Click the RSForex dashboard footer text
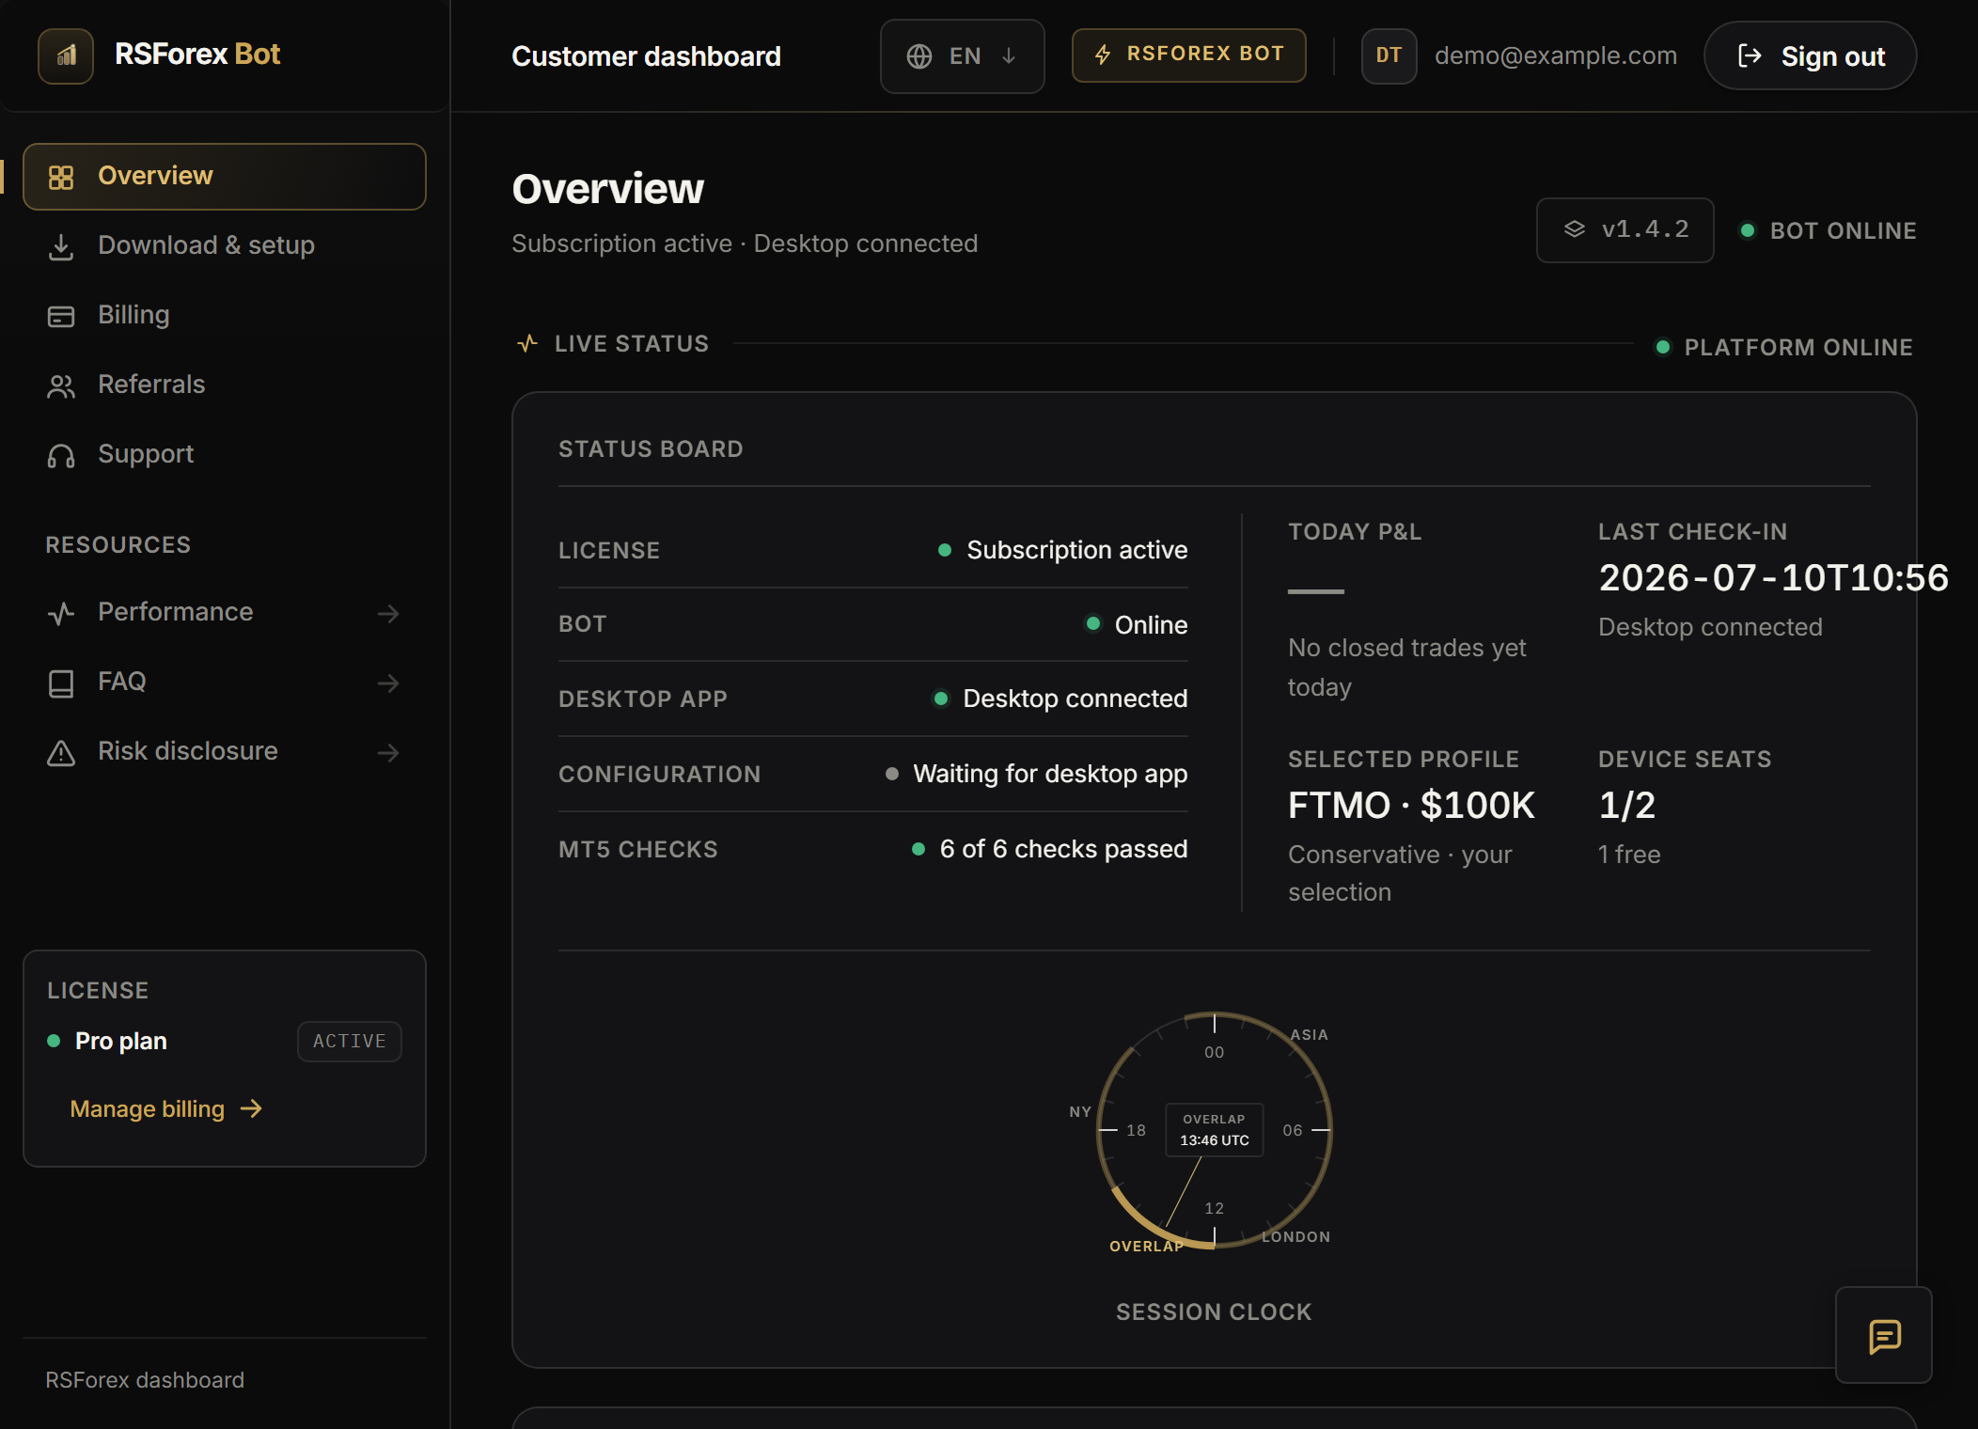This screenshot has height=1429, width=1978. [x=145, y=1380]
